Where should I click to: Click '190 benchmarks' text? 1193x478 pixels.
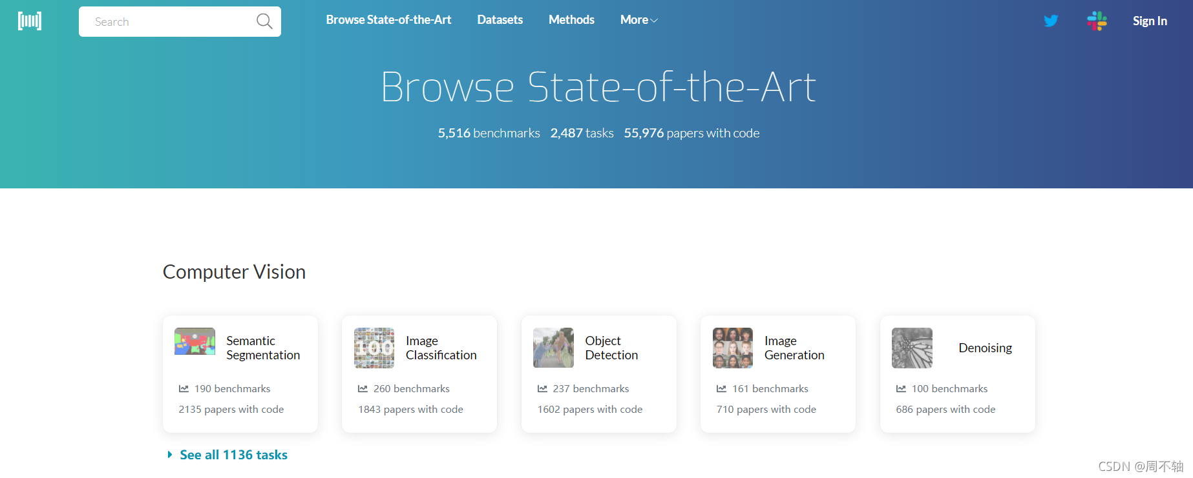tap(233, 388)
